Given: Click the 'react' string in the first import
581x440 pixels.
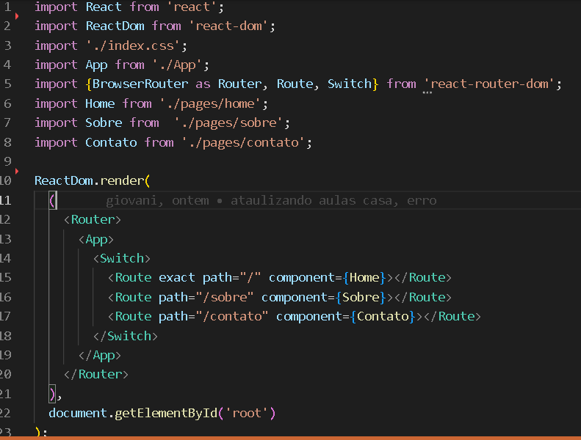Looking at the screenshot, I should (192, 7).
